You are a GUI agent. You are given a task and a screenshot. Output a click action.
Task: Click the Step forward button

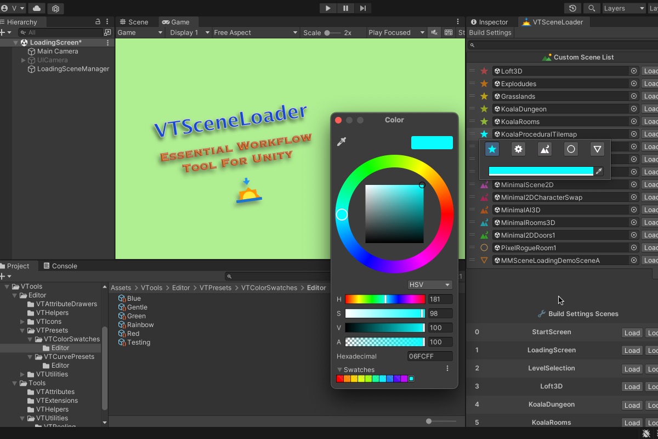(x=363, y=8)
